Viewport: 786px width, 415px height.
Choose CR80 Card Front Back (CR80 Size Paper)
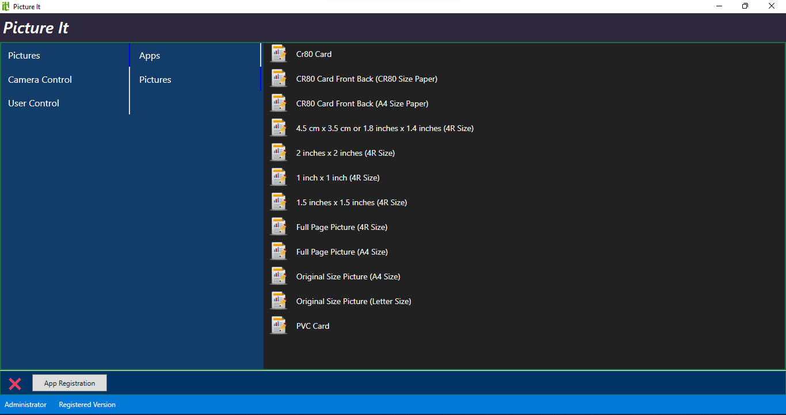[367, 79]
